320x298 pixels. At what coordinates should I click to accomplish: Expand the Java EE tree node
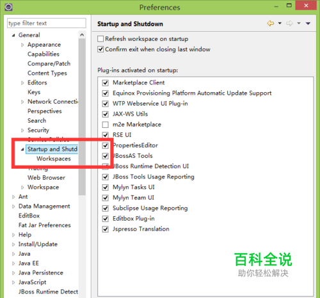pyautogui.click(x=13, y=263)
